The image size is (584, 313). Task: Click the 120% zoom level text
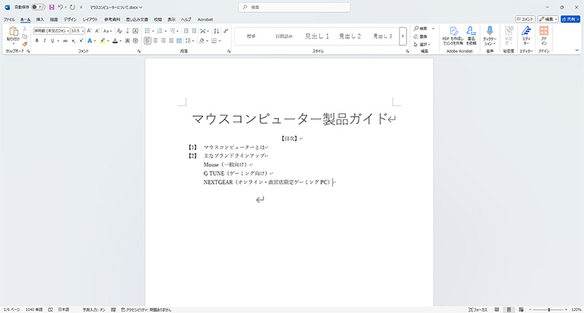click(x=576, y=309)
